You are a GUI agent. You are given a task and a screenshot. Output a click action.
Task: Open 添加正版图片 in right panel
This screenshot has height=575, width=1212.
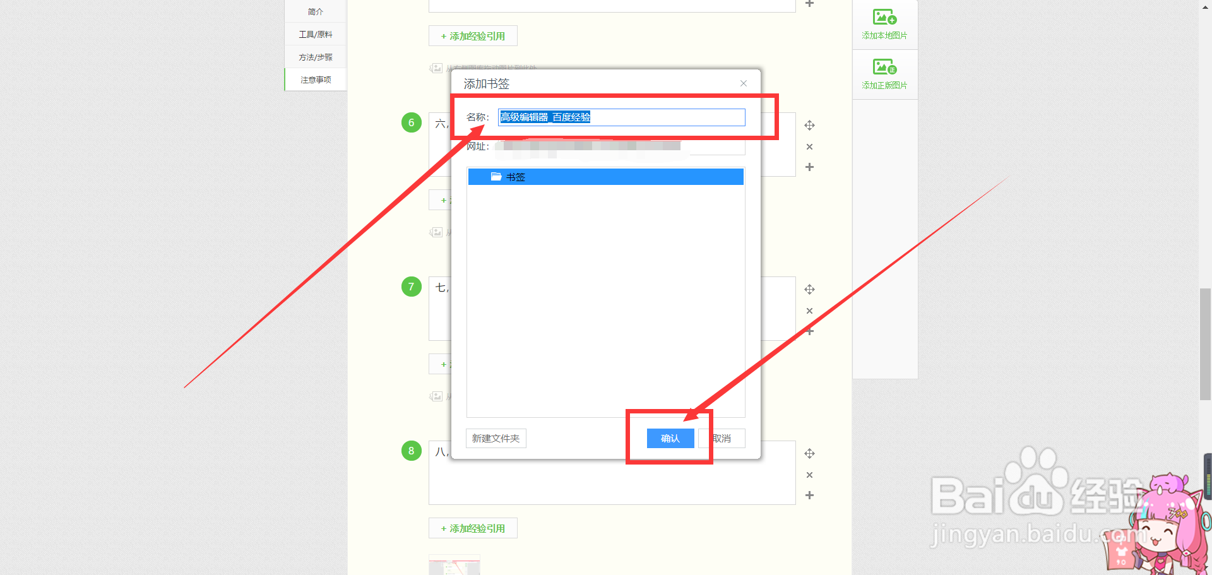[x=884, y=74]
